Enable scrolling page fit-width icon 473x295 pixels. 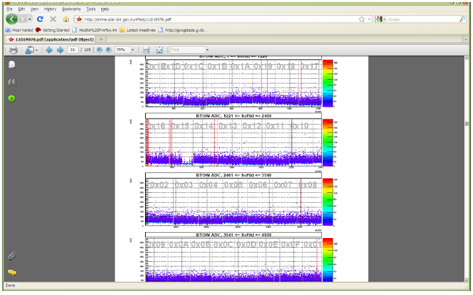pos(146,50)
